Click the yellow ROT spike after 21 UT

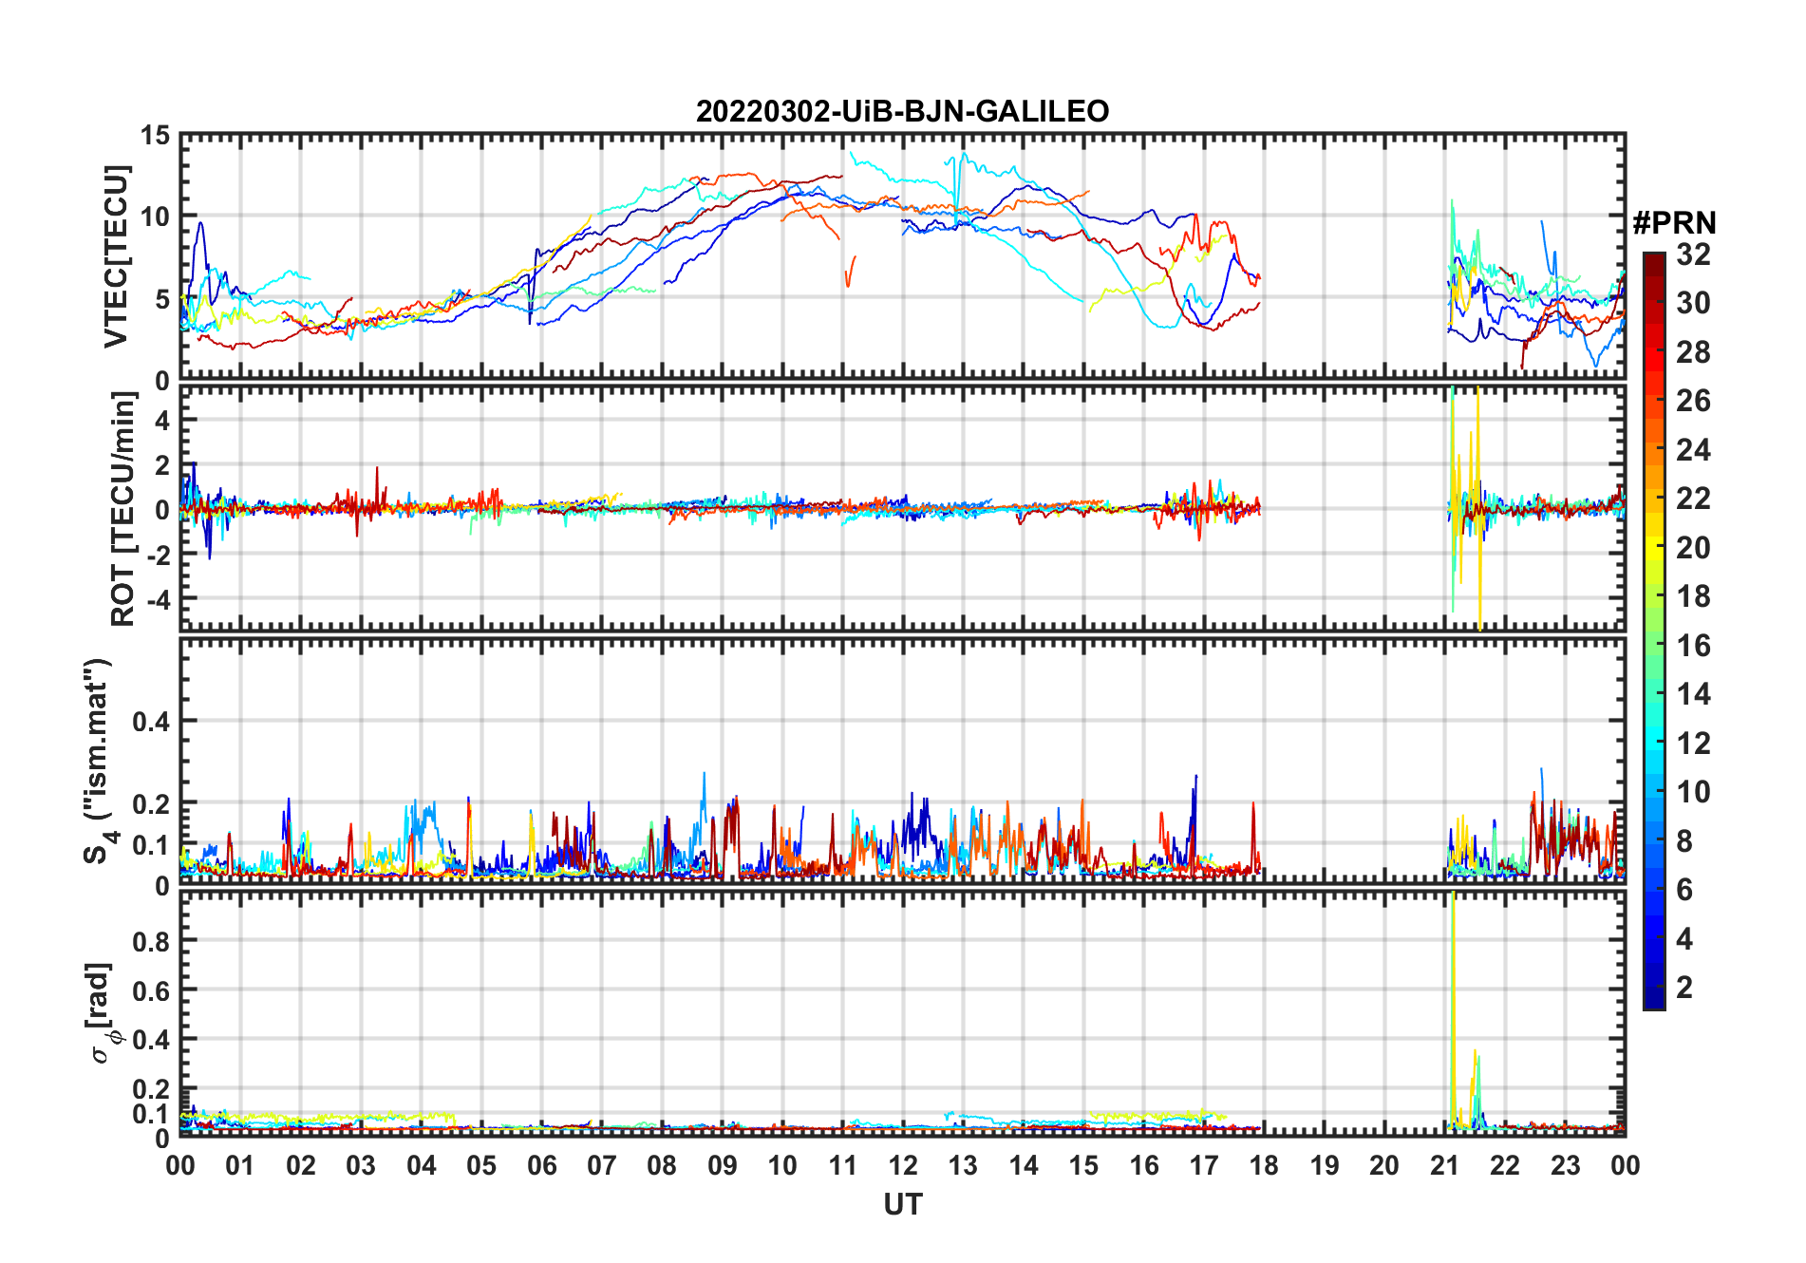tap(1478, 508)
